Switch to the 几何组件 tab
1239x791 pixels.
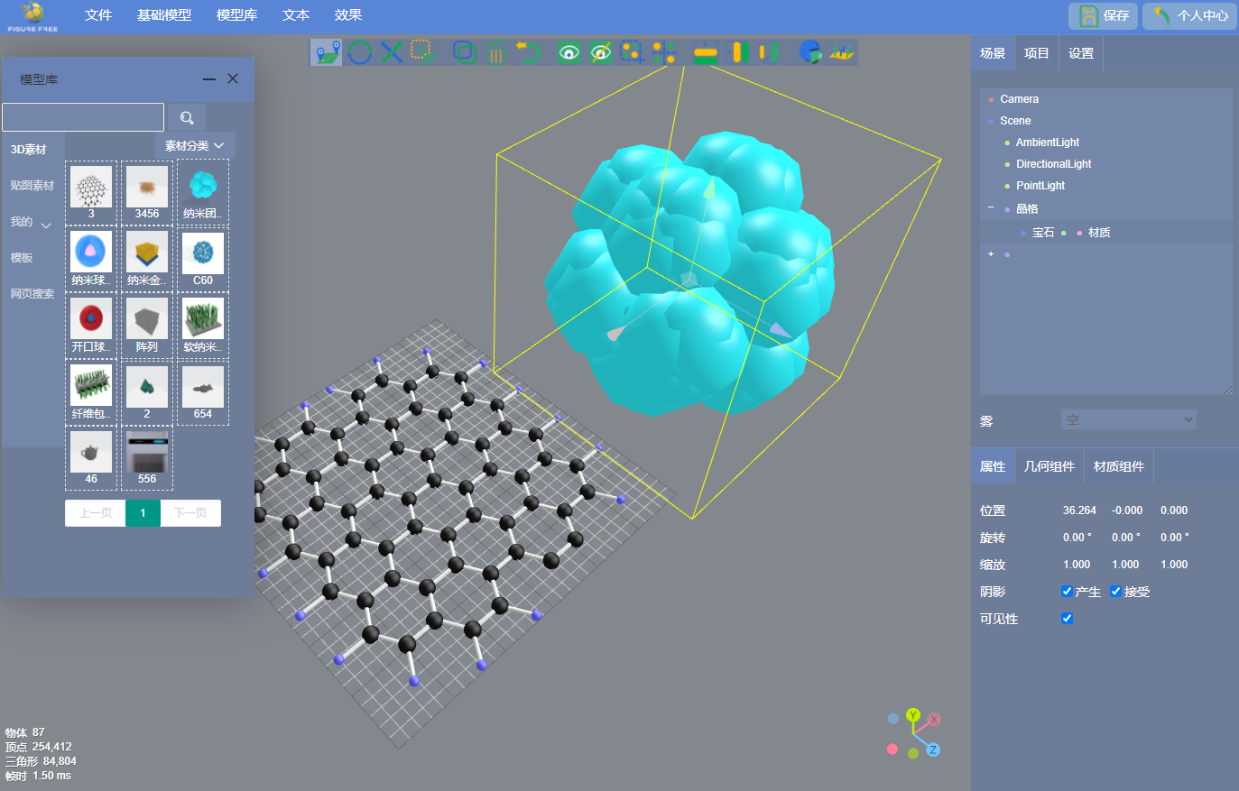tap(1049, 466)
